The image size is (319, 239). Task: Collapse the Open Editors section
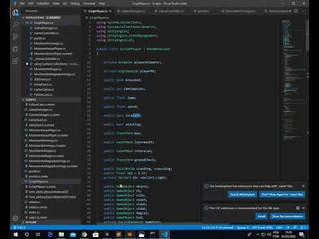(x=51, y=17)
